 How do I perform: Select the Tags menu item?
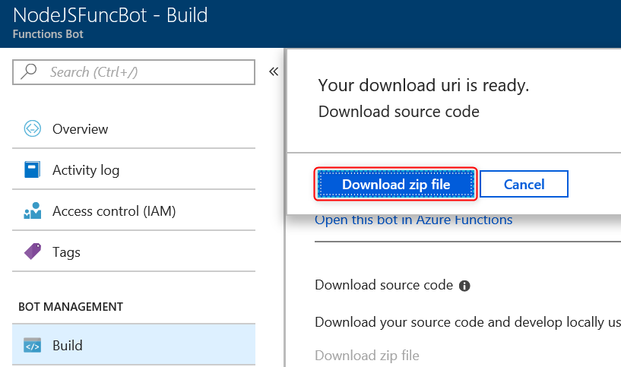[x=66, y=252]
